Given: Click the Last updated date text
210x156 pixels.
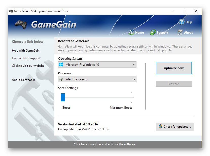Looking at the screenshot, I should pyautogui.click(x=84, y=129).
